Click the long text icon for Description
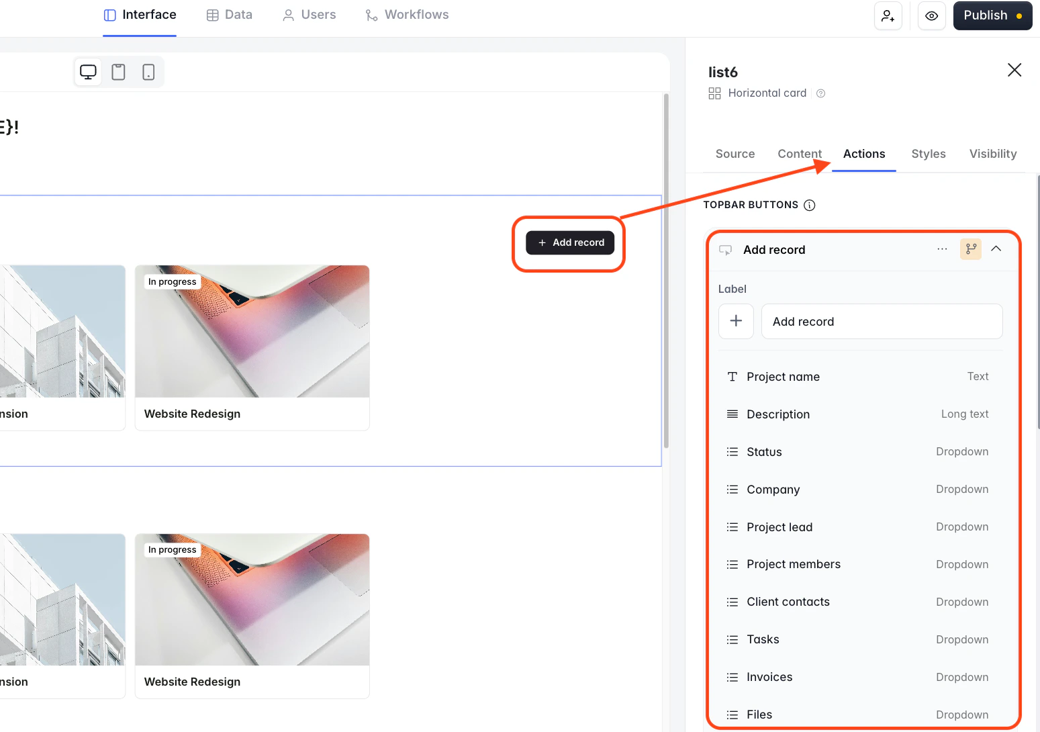 [x=732, y=414]
